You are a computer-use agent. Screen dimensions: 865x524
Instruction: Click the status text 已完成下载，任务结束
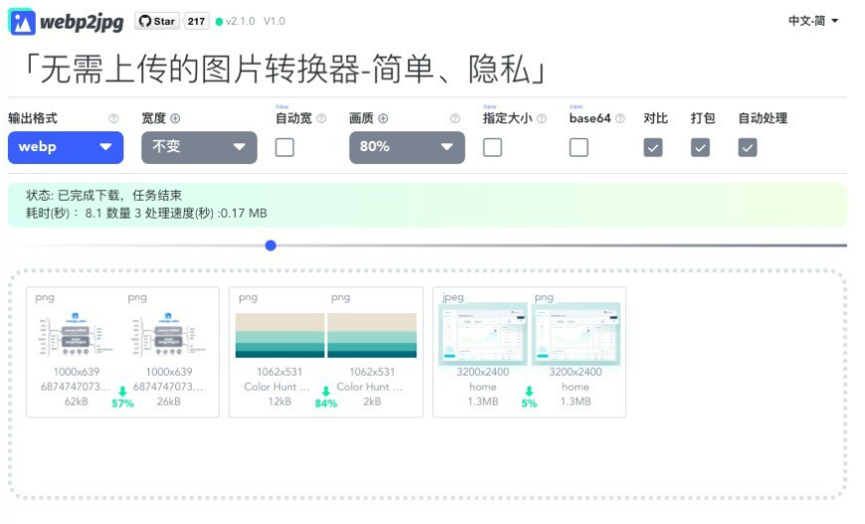click(x=119, y=195)
